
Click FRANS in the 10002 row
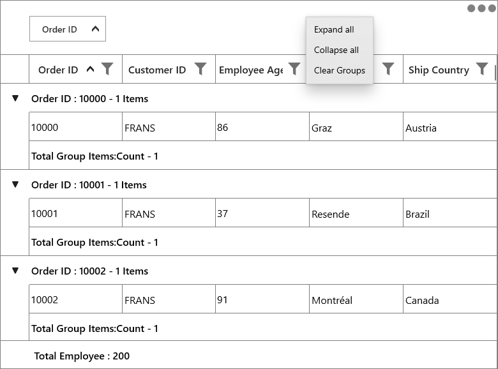pos(169,299)
